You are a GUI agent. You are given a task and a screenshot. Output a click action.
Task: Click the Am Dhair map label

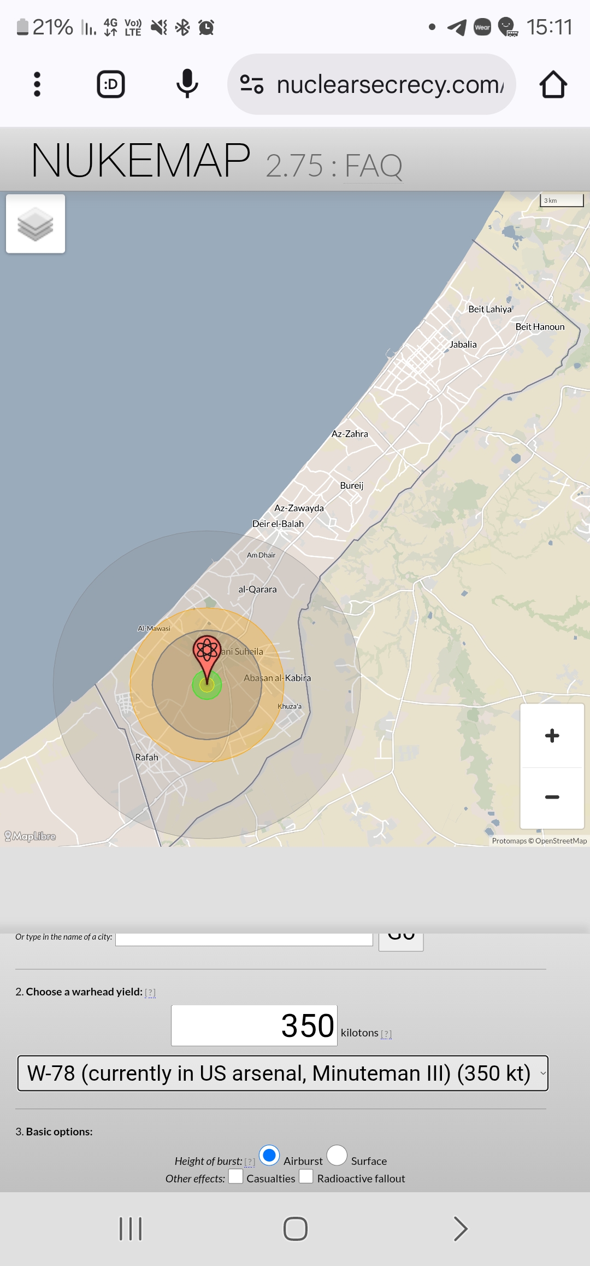261,555
